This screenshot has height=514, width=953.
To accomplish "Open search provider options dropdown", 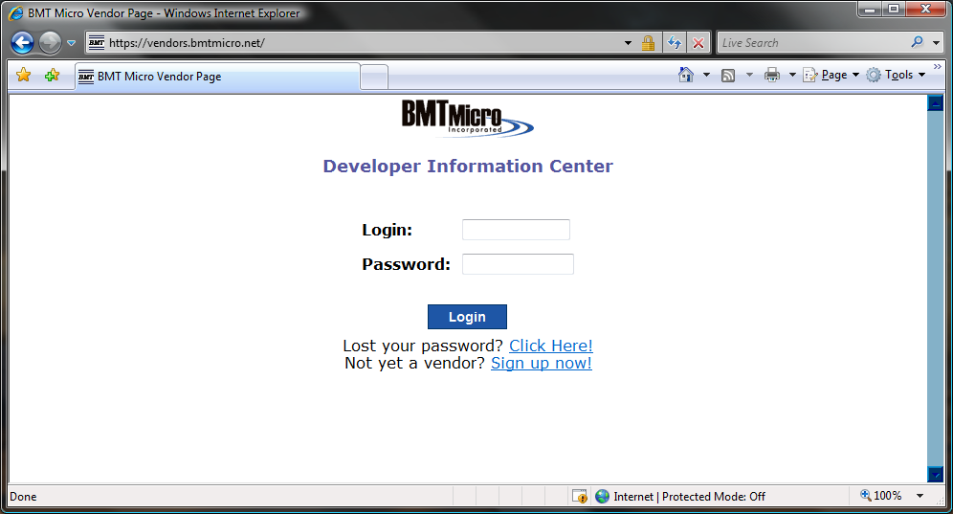I will (936, 43).
